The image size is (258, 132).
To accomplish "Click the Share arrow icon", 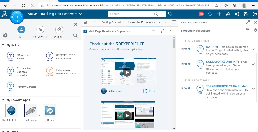I will [228, 14].
